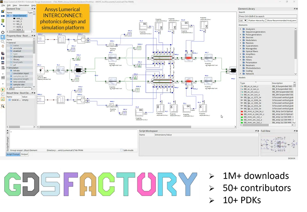Image resolution: width=307 pixels, height=212 pixels.
Task: Select the MMI_1 block on schematic canvas
Action: (78, 70)
